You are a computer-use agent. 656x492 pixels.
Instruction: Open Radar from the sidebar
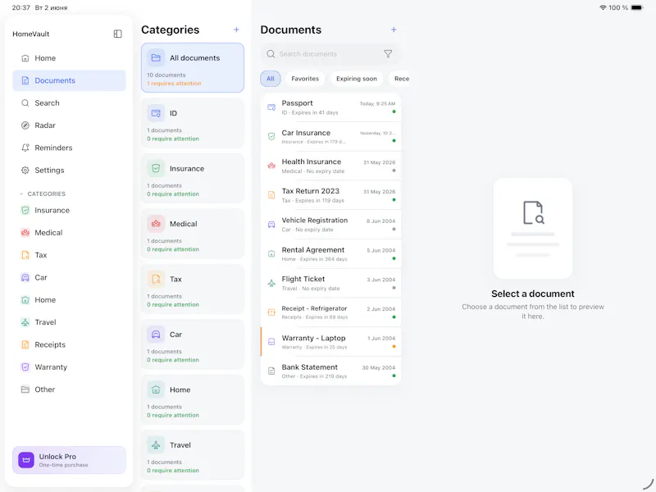69,125
